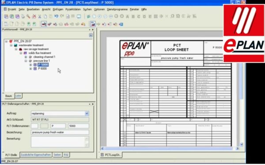Expand the P 5000 tree node
Image resolution: width=265 pixels, height=165 pixels.
tap(30, 65)
